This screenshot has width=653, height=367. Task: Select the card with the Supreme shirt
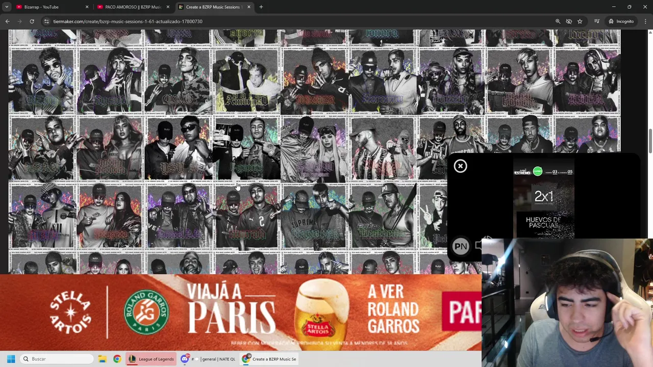[x=314, y=217]
